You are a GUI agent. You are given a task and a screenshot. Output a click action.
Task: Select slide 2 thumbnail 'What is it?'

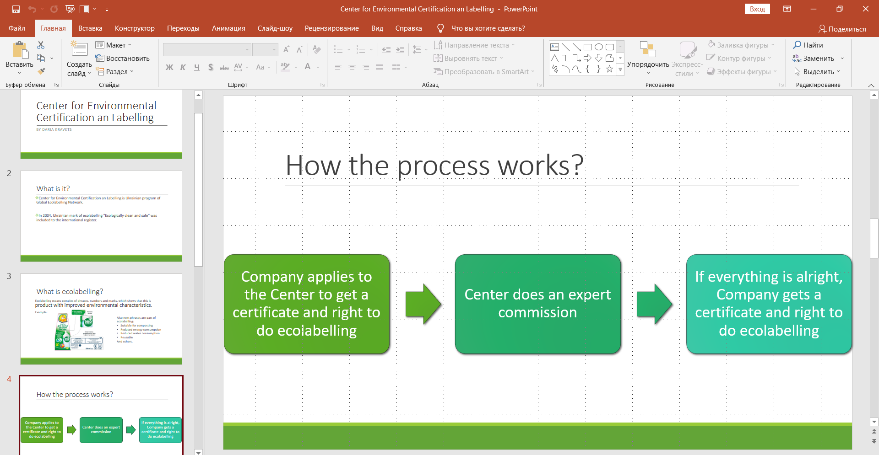(x=101, y=216)
